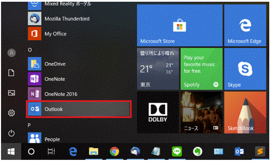The height and width of the screenshot is (163, 271).
Task: Open the People app entry
Action: [79, 138]
